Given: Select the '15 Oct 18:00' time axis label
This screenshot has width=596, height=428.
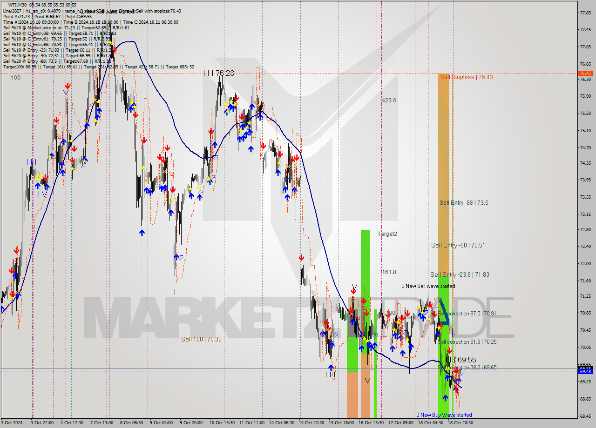Looking at the screenshot, I should click(x=341, y=423).
